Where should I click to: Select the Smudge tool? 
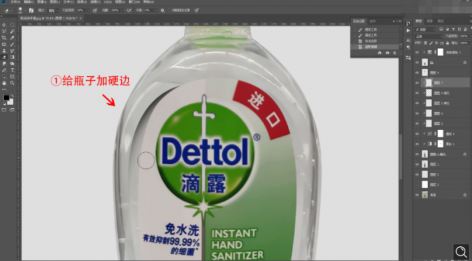[x=4, y=64]
